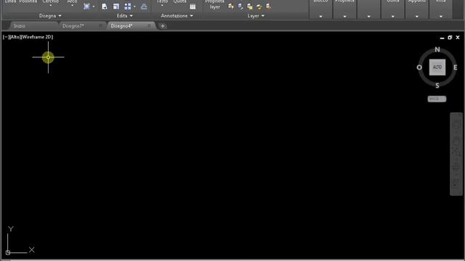Expand the Proprietà panel arrow

[x=344, y=16]
